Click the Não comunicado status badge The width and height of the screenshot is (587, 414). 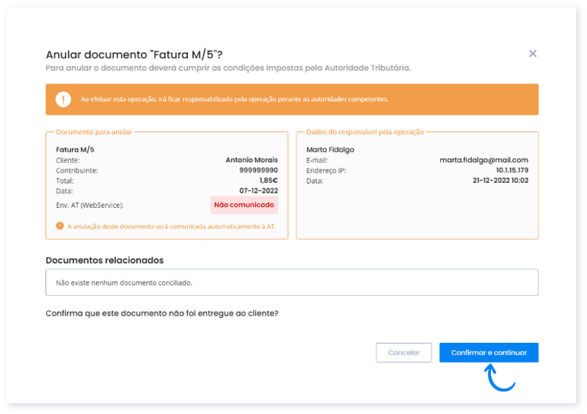(244, 205)
